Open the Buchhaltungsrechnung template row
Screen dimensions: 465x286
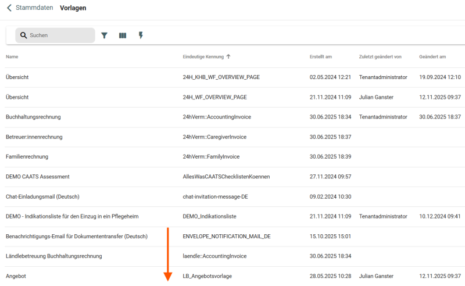33,117
